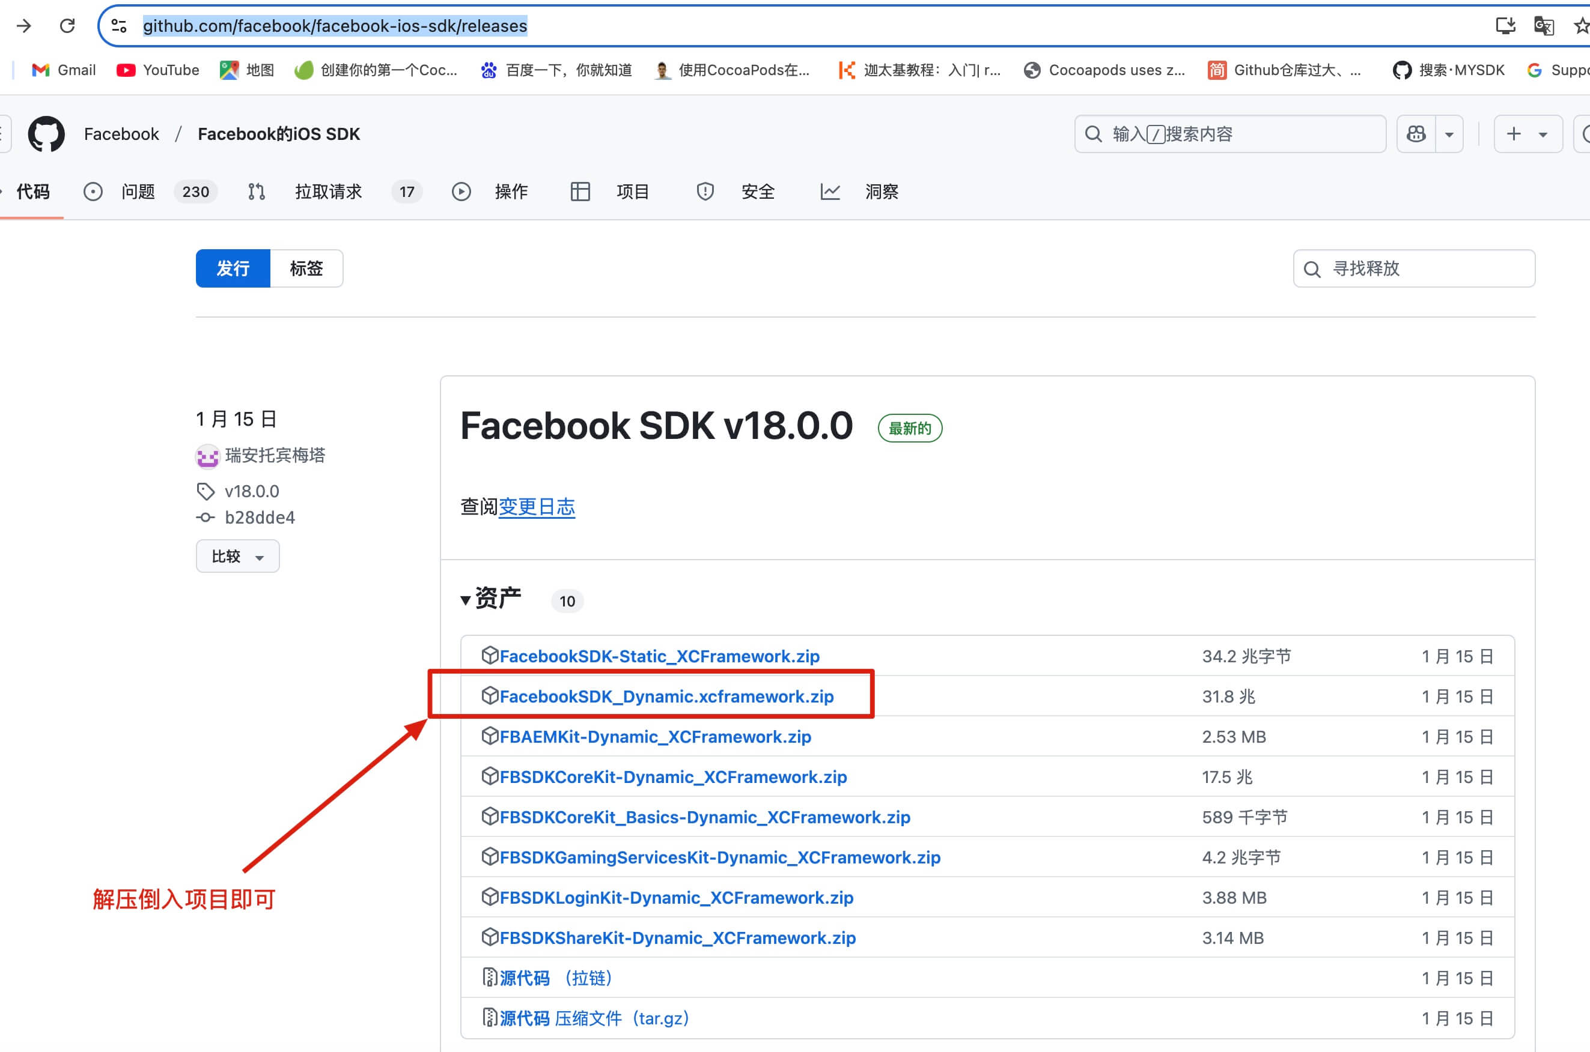The width and height of the screenshot is (1590, 1052).
Task: Click the GitHub octocat logo
Action: (46, 134)
